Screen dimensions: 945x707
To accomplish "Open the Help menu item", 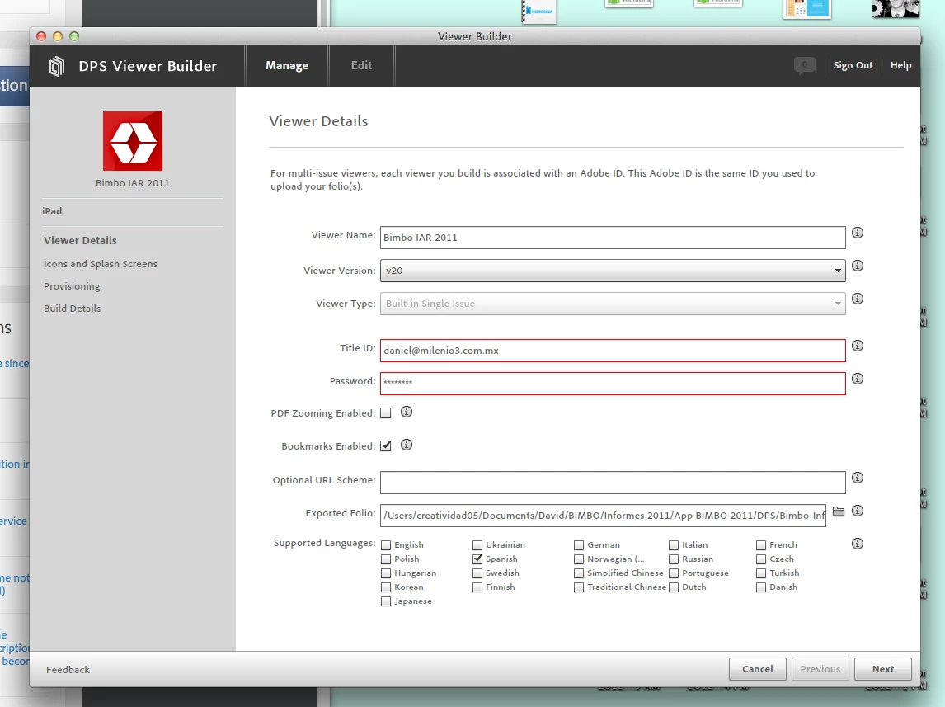I will pos(901,65).
